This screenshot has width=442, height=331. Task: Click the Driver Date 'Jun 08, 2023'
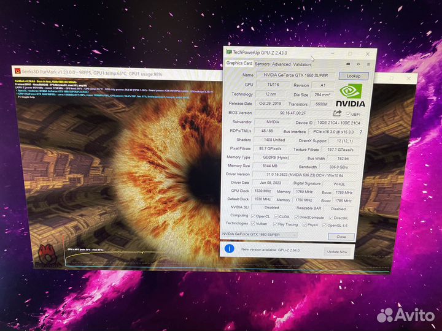pyautogui.click(x=270, y=183)
